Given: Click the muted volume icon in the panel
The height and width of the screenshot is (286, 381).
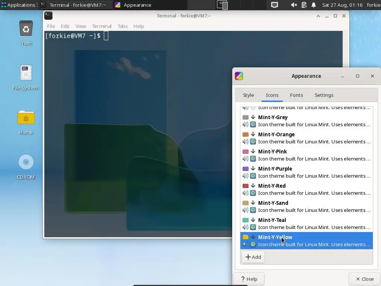Looking at the screenshot, I should (294, 5).
